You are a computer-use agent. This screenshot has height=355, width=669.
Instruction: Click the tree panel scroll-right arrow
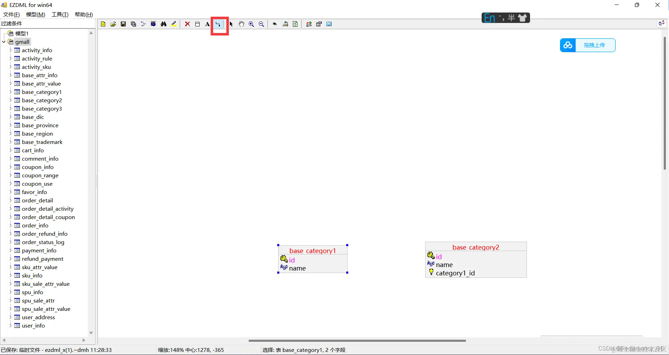click(x=84, y=340)
